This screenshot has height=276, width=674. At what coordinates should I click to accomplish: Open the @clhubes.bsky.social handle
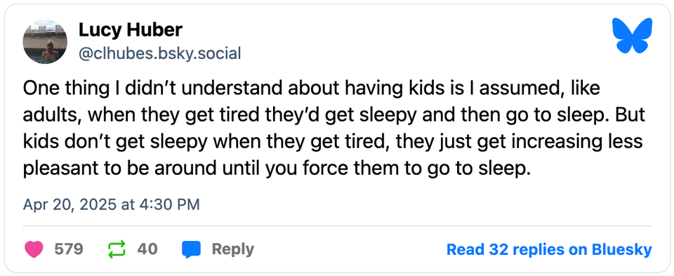pos(159,54)
